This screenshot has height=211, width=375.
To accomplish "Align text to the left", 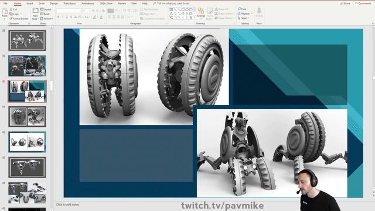I will click(x=110, y=17).
